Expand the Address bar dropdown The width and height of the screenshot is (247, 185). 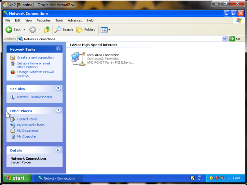(225, 39)
